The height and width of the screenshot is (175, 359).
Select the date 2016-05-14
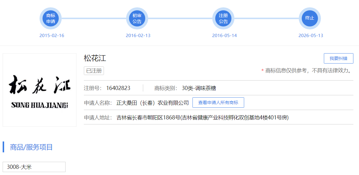pyautogui.click(x=224, y=36)
